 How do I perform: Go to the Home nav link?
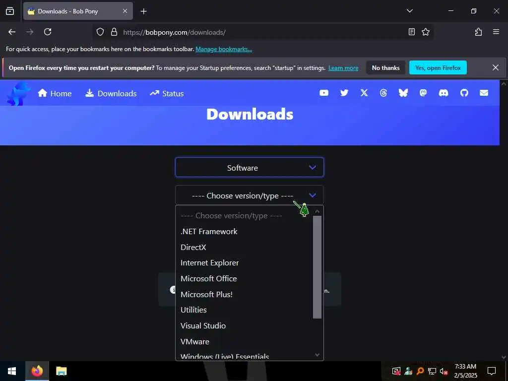tap(55, 93)
